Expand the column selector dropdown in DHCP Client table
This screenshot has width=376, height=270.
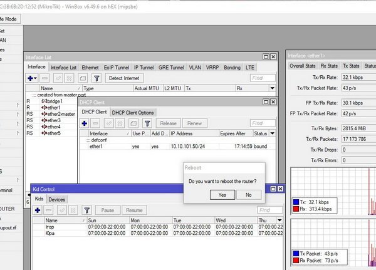(273, 133)
